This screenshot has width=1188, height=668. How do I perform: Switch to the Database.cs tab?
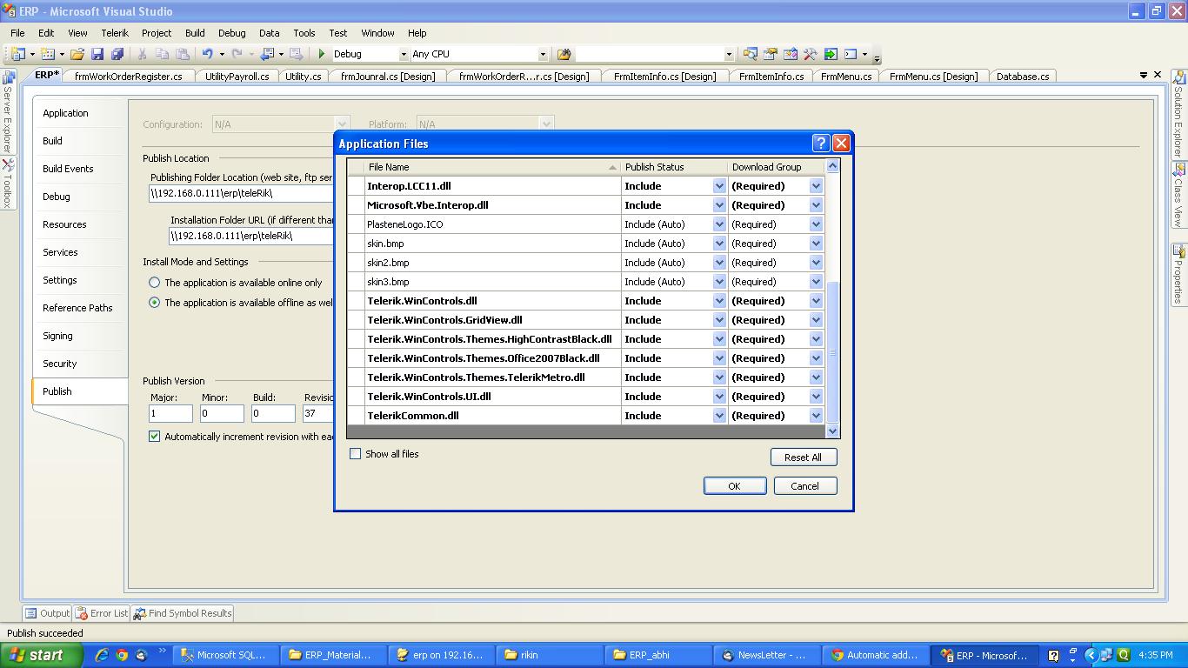tap(1023, 77)
